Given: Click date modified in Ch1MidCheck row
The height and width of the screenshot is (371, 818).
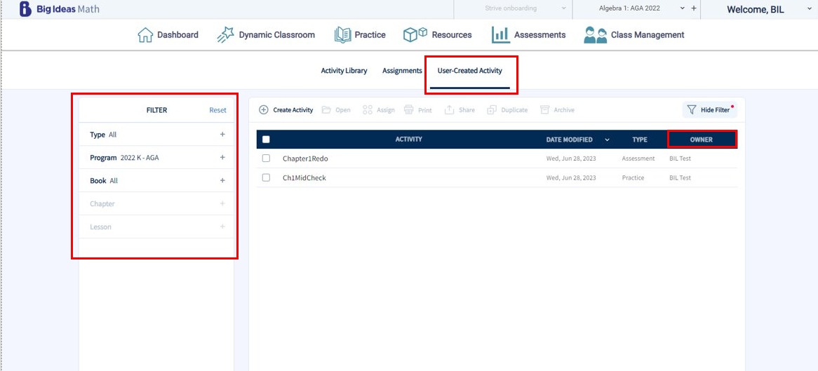Looking at the screenshot, I should tap(571, 177).
